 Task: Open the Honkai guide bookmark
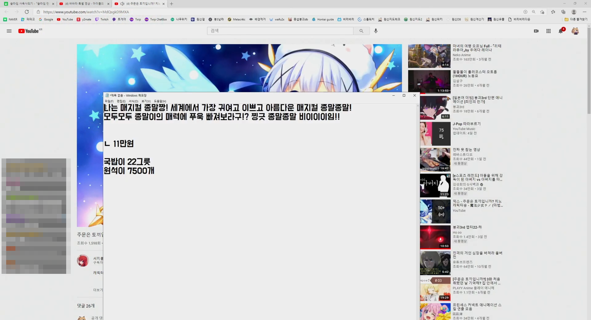(323, 19)
